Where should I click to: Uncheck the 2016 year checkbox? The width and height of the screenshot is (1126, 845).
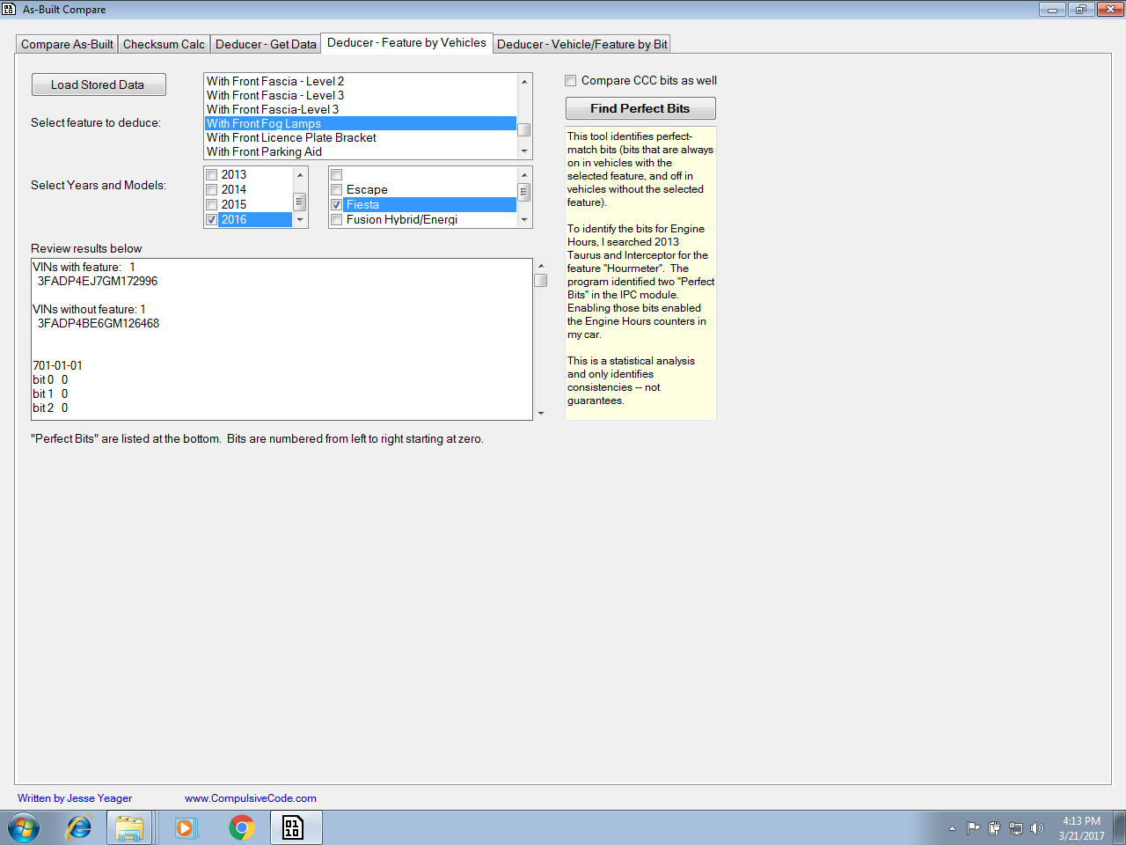[210, 219]
